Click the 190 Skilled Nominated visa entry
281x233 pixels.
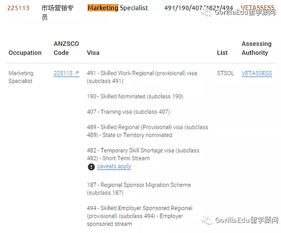135,96
